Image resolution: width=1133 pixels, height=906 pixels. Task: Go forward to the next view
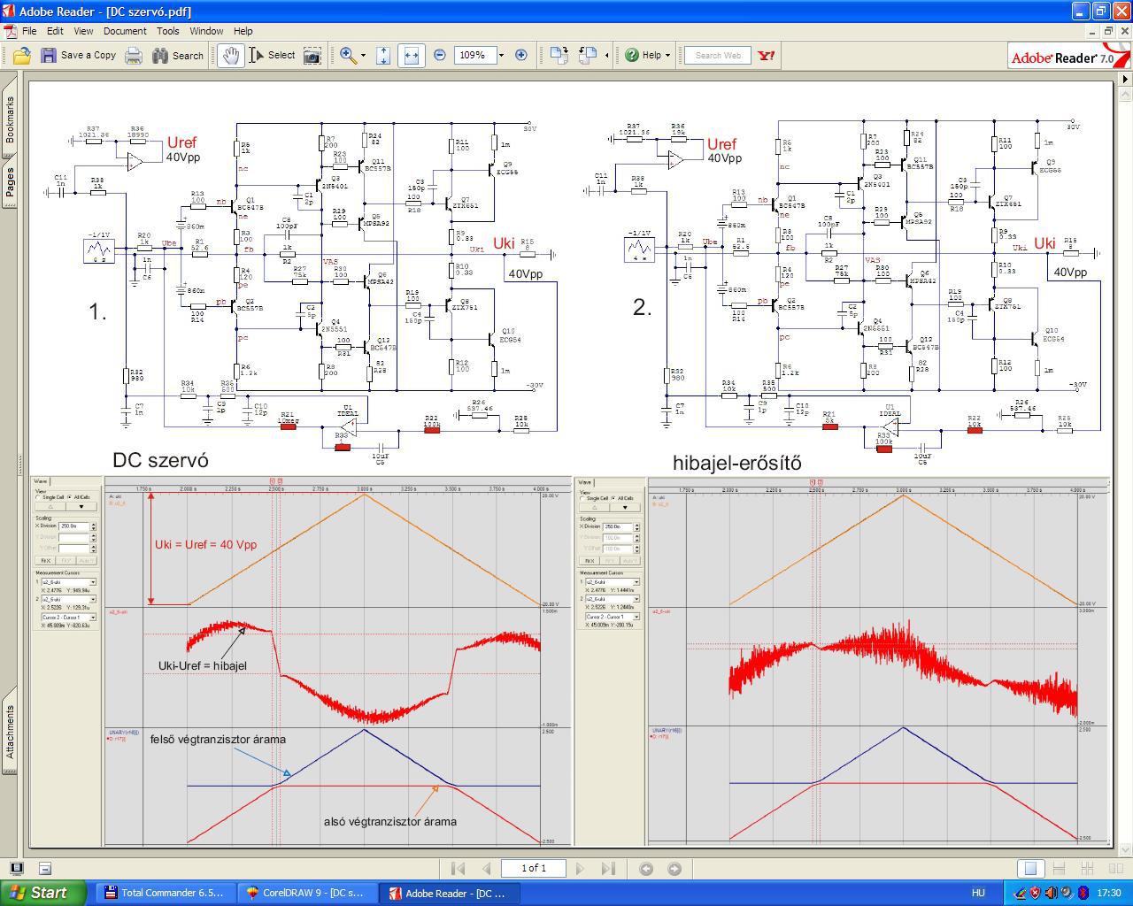[x=674, y=869]
